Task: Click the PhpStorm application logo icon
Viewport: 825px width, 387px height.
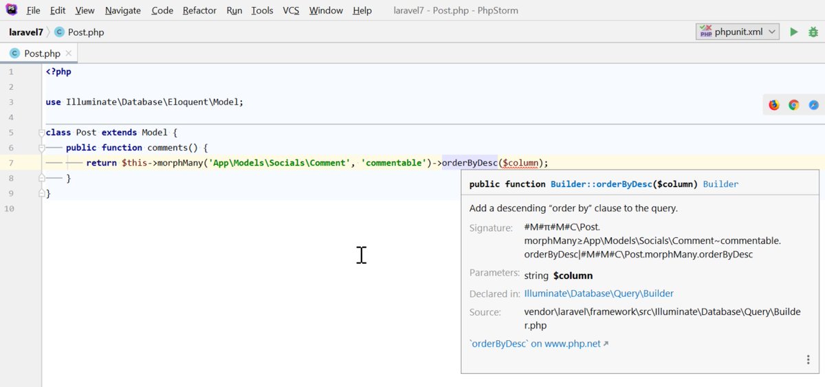Action: point(12,10)
